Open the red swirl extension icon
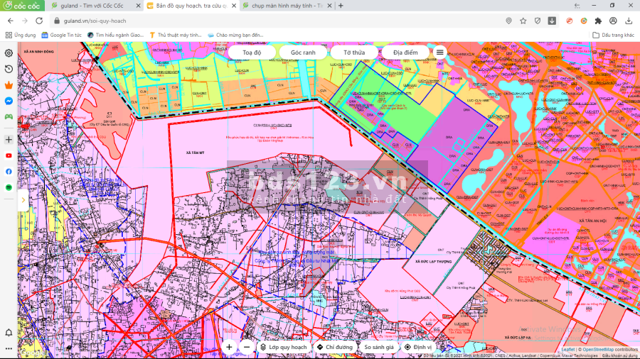The width and height of the screenshot is (640, 359). pos(570,21)
